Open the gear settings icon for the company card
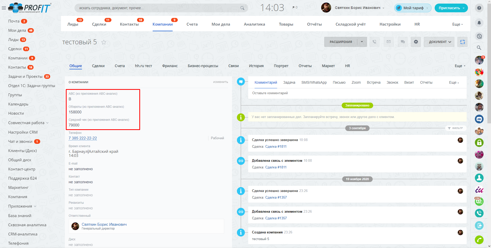The width and height of the screenshot is (491, 248). pyautogui.click(x=416, y=42)
